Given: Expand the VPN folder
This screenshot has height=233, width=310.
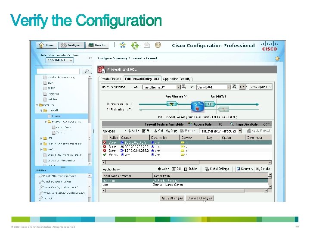Looking at the screenshot, I should coord(41,139).
